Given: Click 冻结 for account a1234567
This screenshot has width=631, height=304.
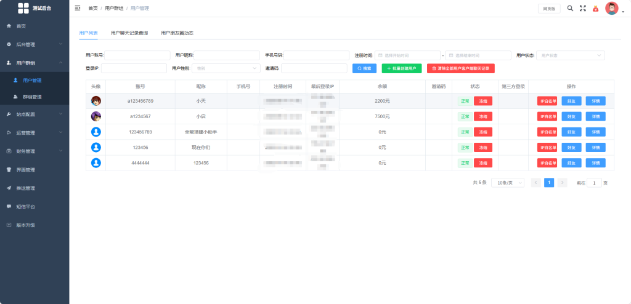Looking at the screenshot, I should (483, 116).
